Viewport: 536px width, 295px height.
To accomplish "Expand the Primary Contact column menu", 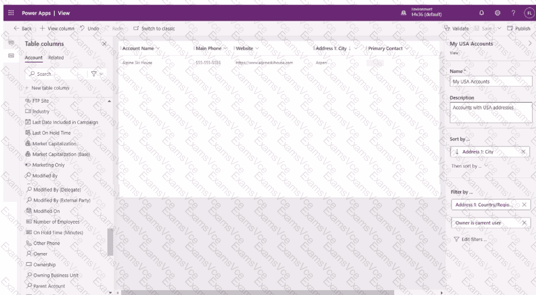I will [407, 49].
